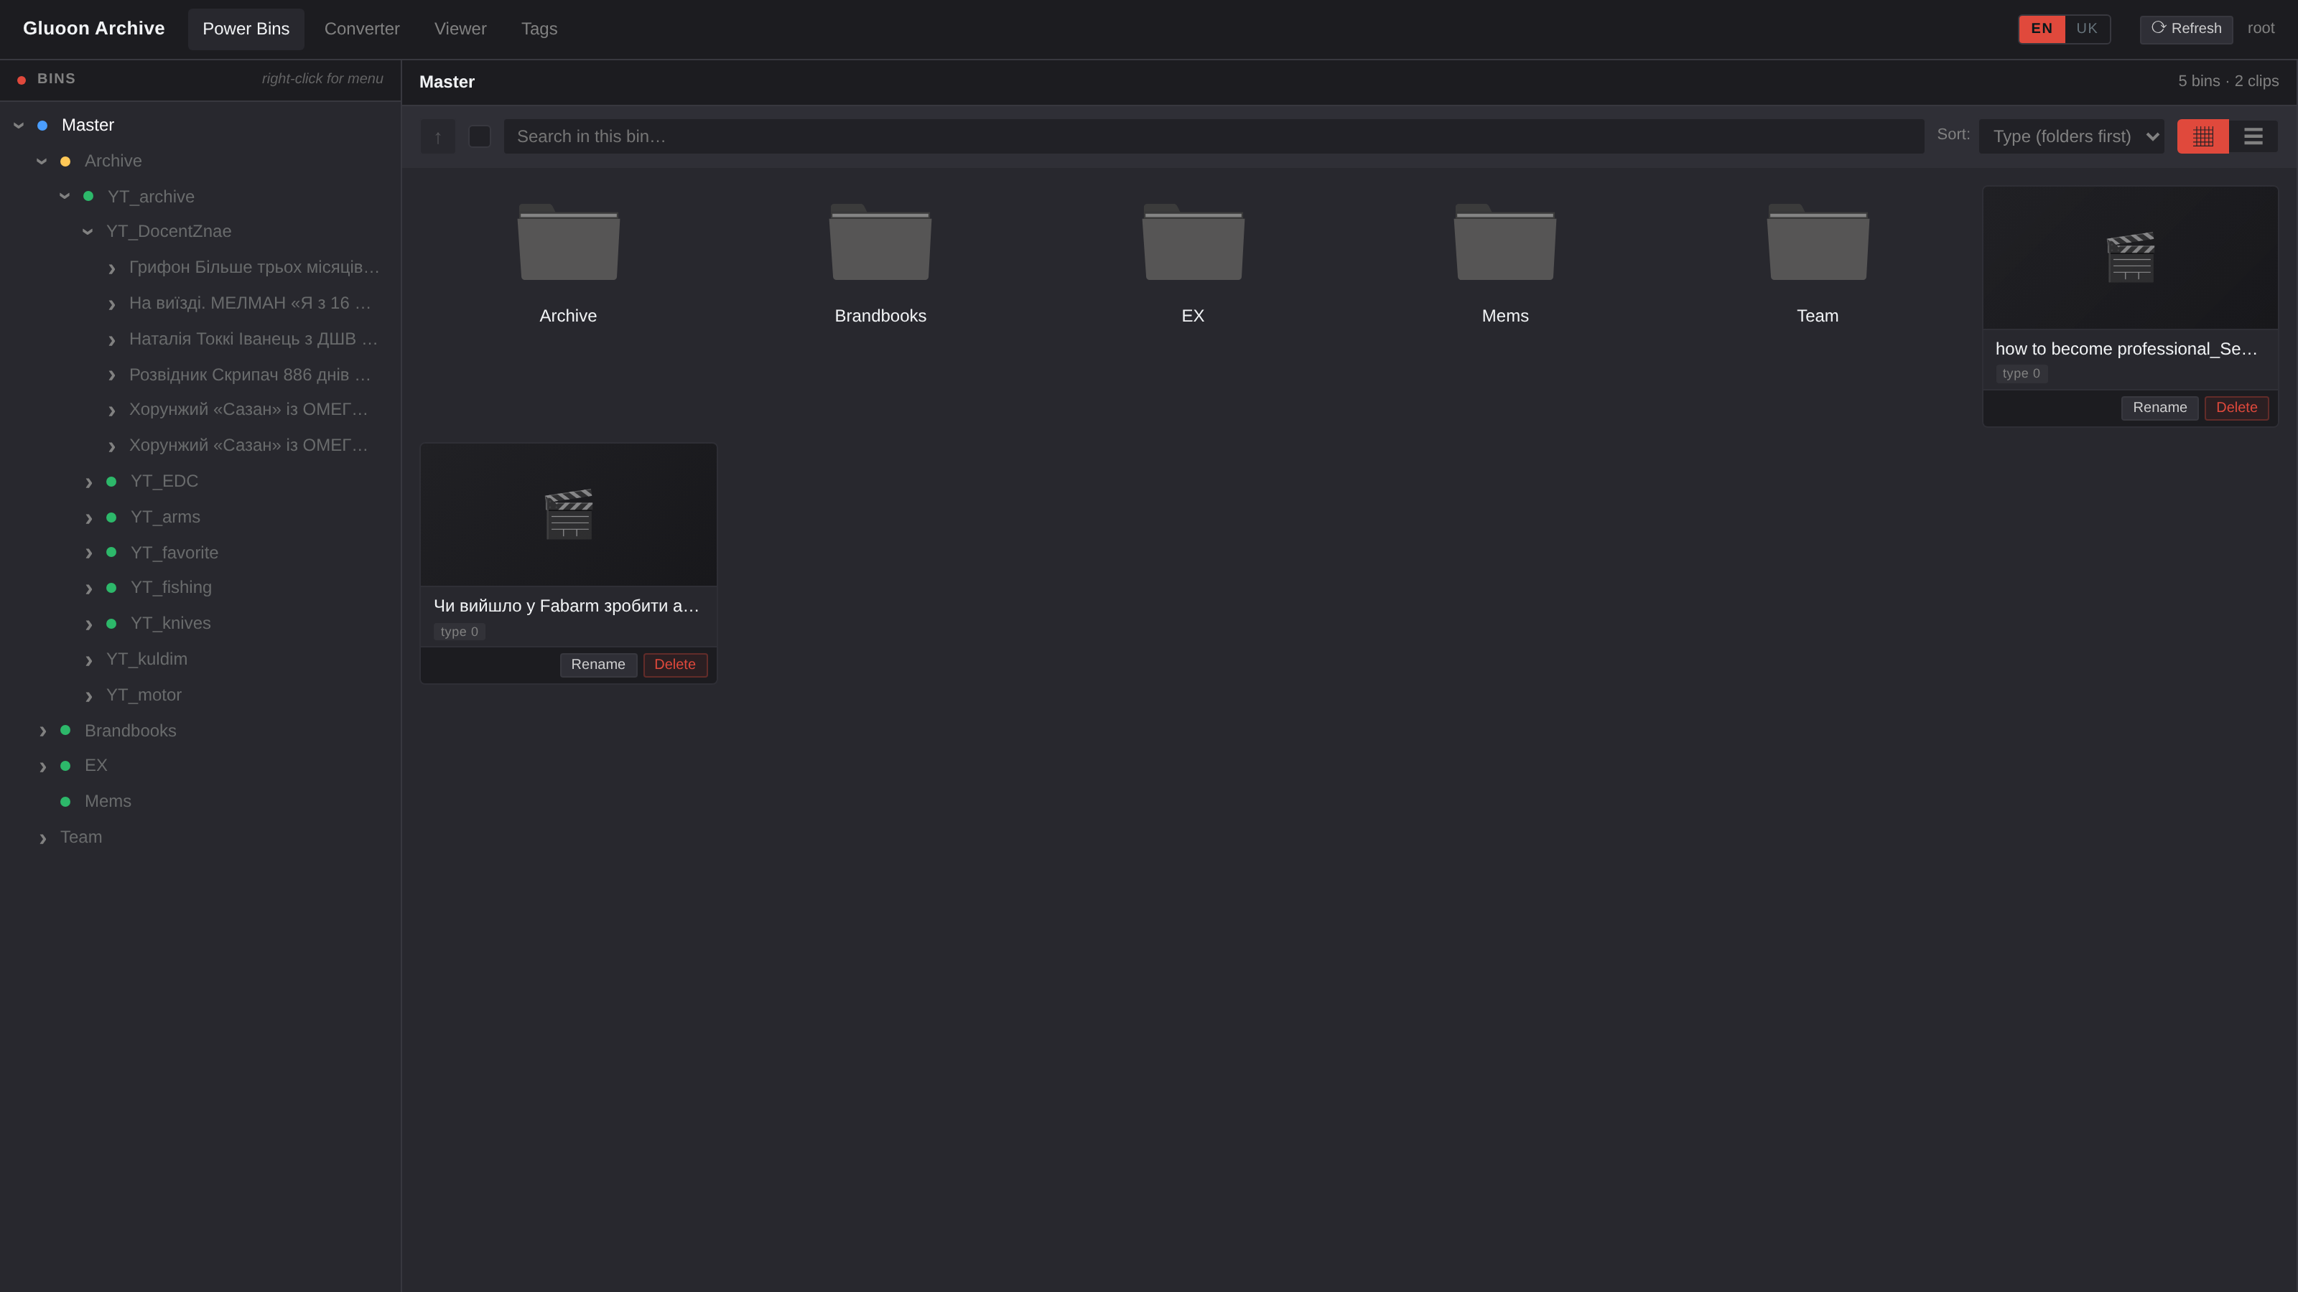Viewport: 2298px width, 1292px height.
Task: Expand the Brandbooks tree node
Action: pos(42,731)
